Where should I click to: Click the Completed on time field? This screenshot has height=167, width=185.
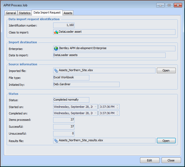(109, 113)
